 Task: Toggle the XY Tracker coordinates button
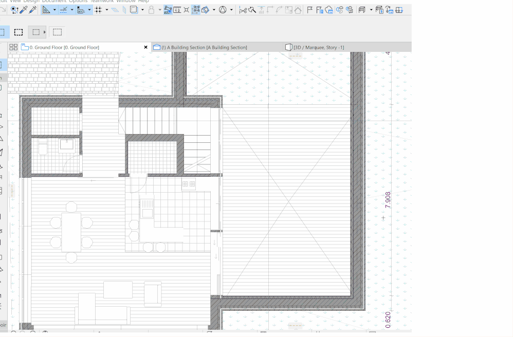coord(81,10)
